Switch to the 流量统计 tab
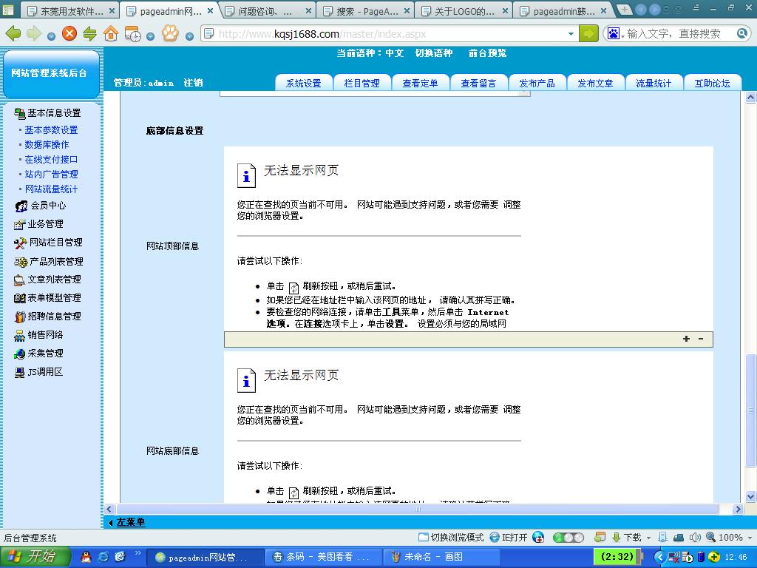This screenshot has height=568, width=757. 654,84
